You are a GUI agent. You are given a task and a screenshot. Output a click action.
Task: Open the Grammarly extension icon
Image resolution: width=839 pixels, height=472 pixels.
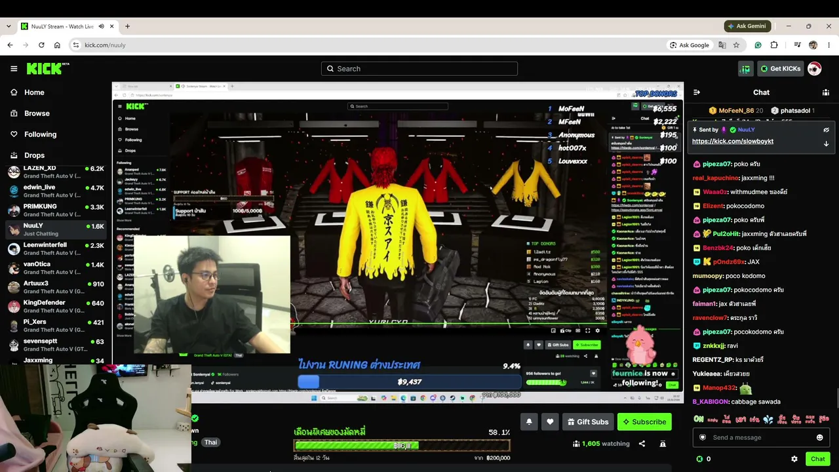(758, 45)
